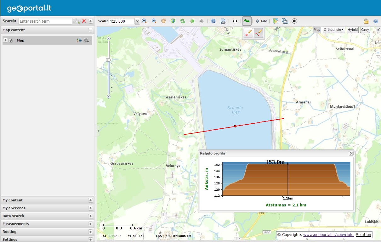The width and height of the screenshot is (381, 242).
Task: Zoom to full extent globe icon
Action: coord(173,21)
